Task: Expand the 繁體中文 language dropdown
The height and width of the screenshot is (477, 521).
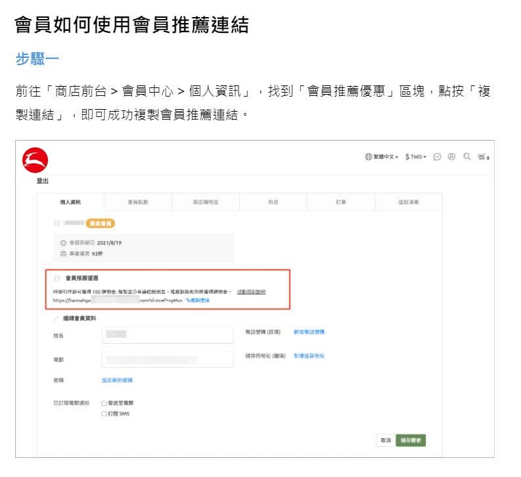Action: [386, 157]
